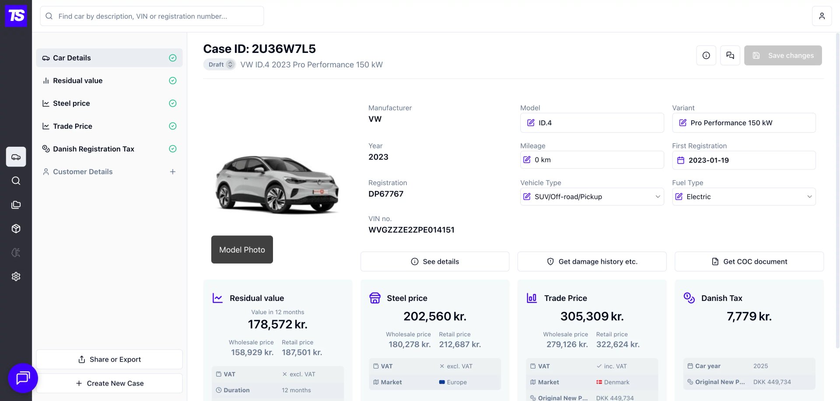The image size is (840, 401).
Task: Click the First Registration date field
Action: (x=744, y=160)
